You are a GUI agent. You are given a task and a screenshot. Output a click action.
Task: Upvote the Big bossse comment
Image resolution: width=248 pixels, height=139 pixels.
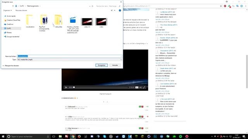pos(140,128)
